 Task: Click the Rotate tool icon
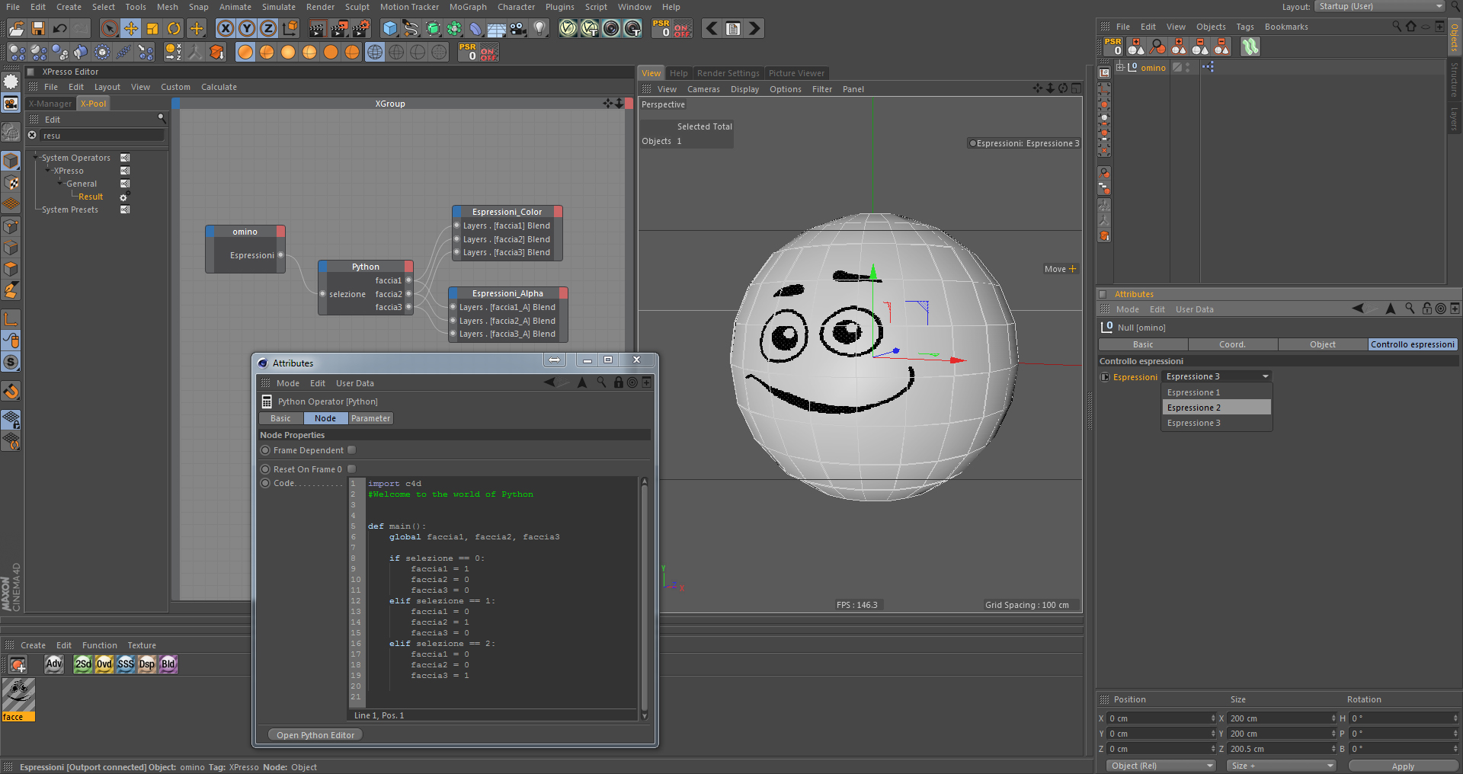[174, 29]
